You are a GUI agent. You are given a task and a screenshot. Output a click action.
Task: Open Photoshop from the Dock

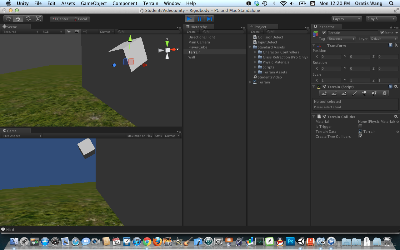point(290,241)
